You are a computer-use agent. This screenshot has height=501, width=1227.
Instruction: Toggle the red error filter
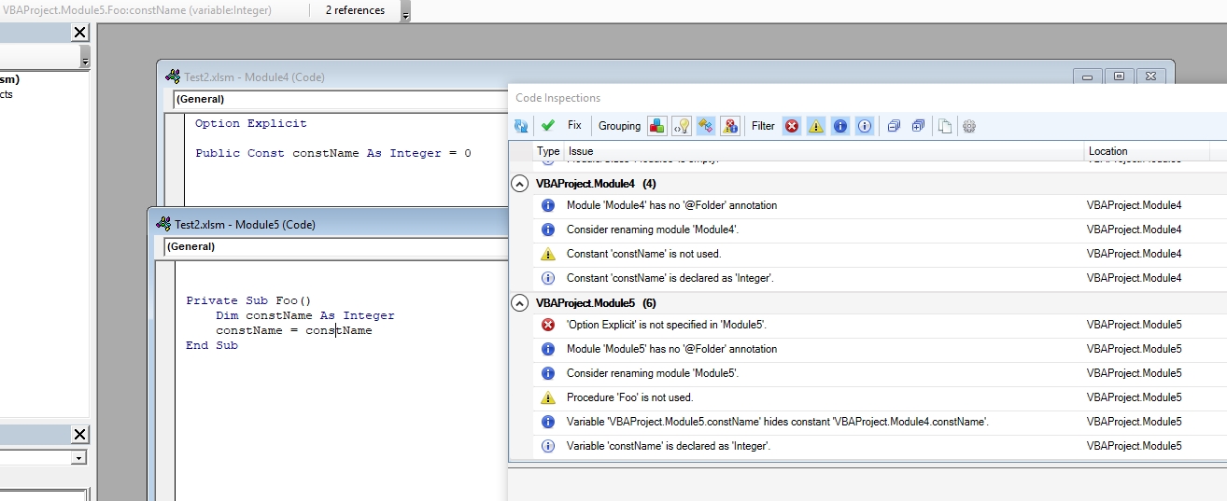pos(792,126)
